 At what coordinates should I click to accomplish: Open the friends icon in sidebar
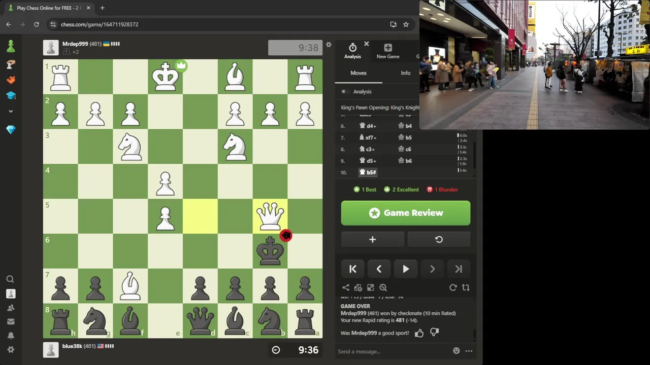click(11, 308)
